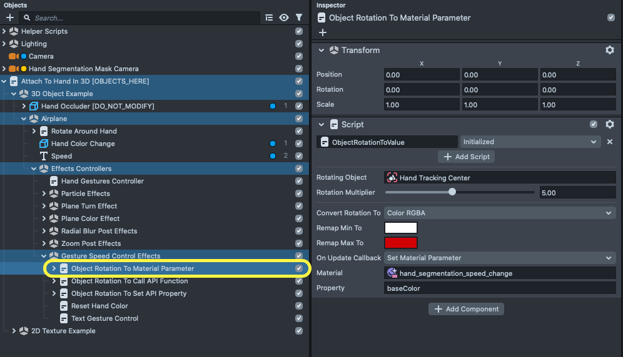Screen dimensions: 623x357
Task: Click the Add Component button
Action: coord(466,309)
